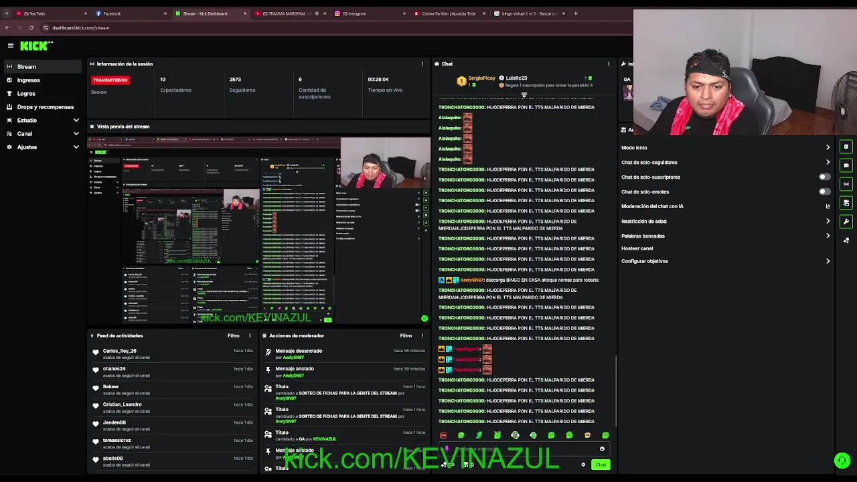Image resolution: width=857 pixels, height=482 pixels.
Task: Expand the Canal sidebar section
Action: tap(76, 133)
